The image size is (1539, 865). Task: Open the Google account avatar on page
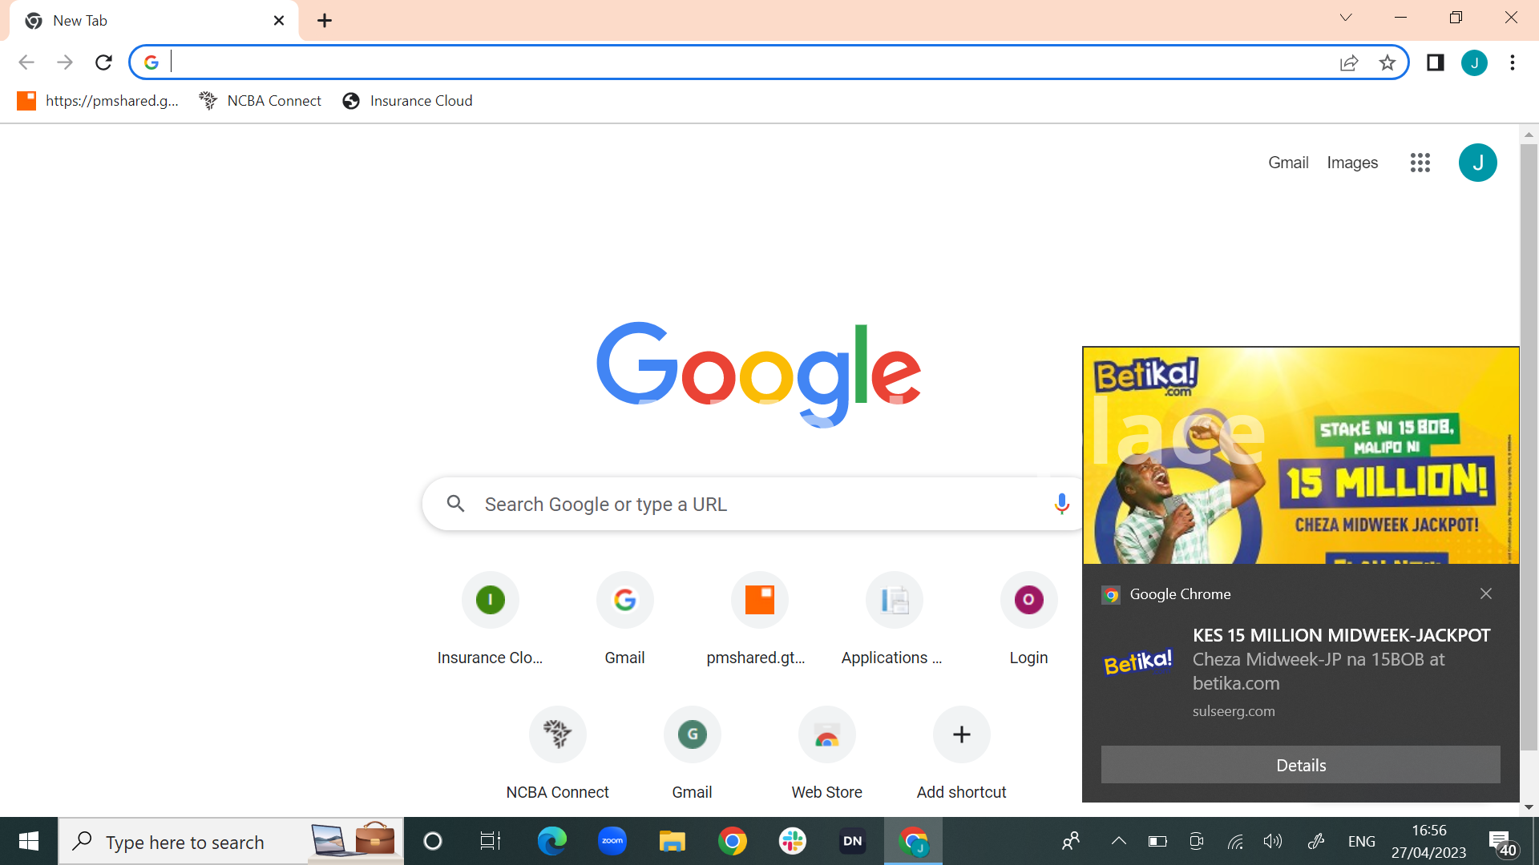coord(1478,163)
